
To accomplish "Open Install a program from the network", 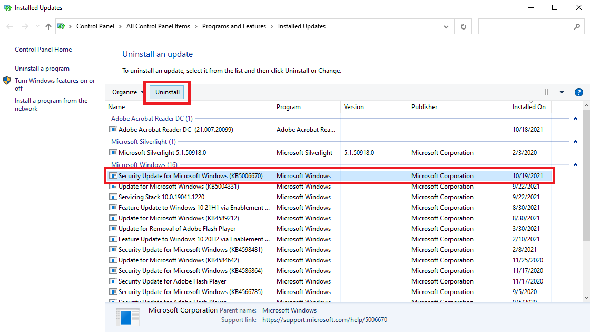I will (51, 105).
